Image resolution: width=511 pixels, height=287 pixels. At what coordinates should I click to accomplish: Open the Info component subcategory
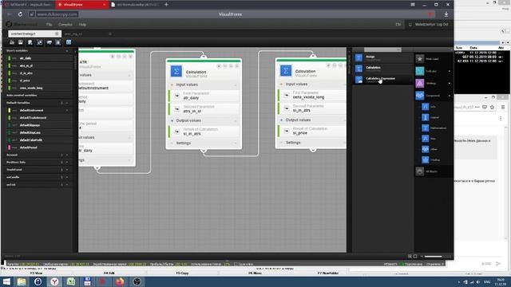(426, 106)
